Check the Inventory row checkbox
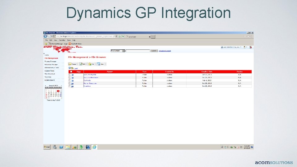Screen dimensions: 297x167 pos(70,86)
